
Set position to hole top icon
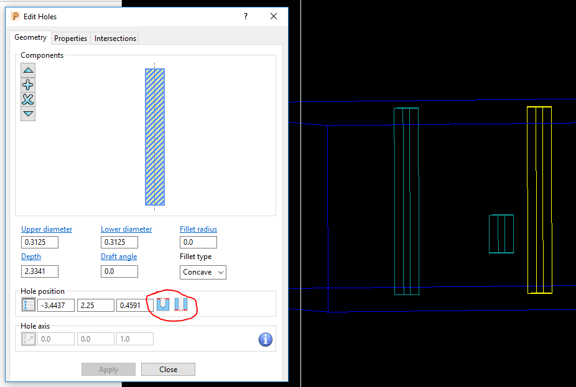163,304
